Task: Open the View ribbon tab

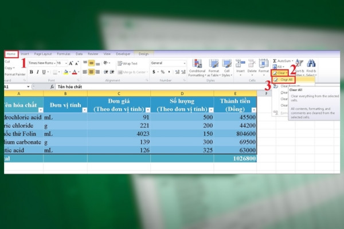Action: coord(107,54)
